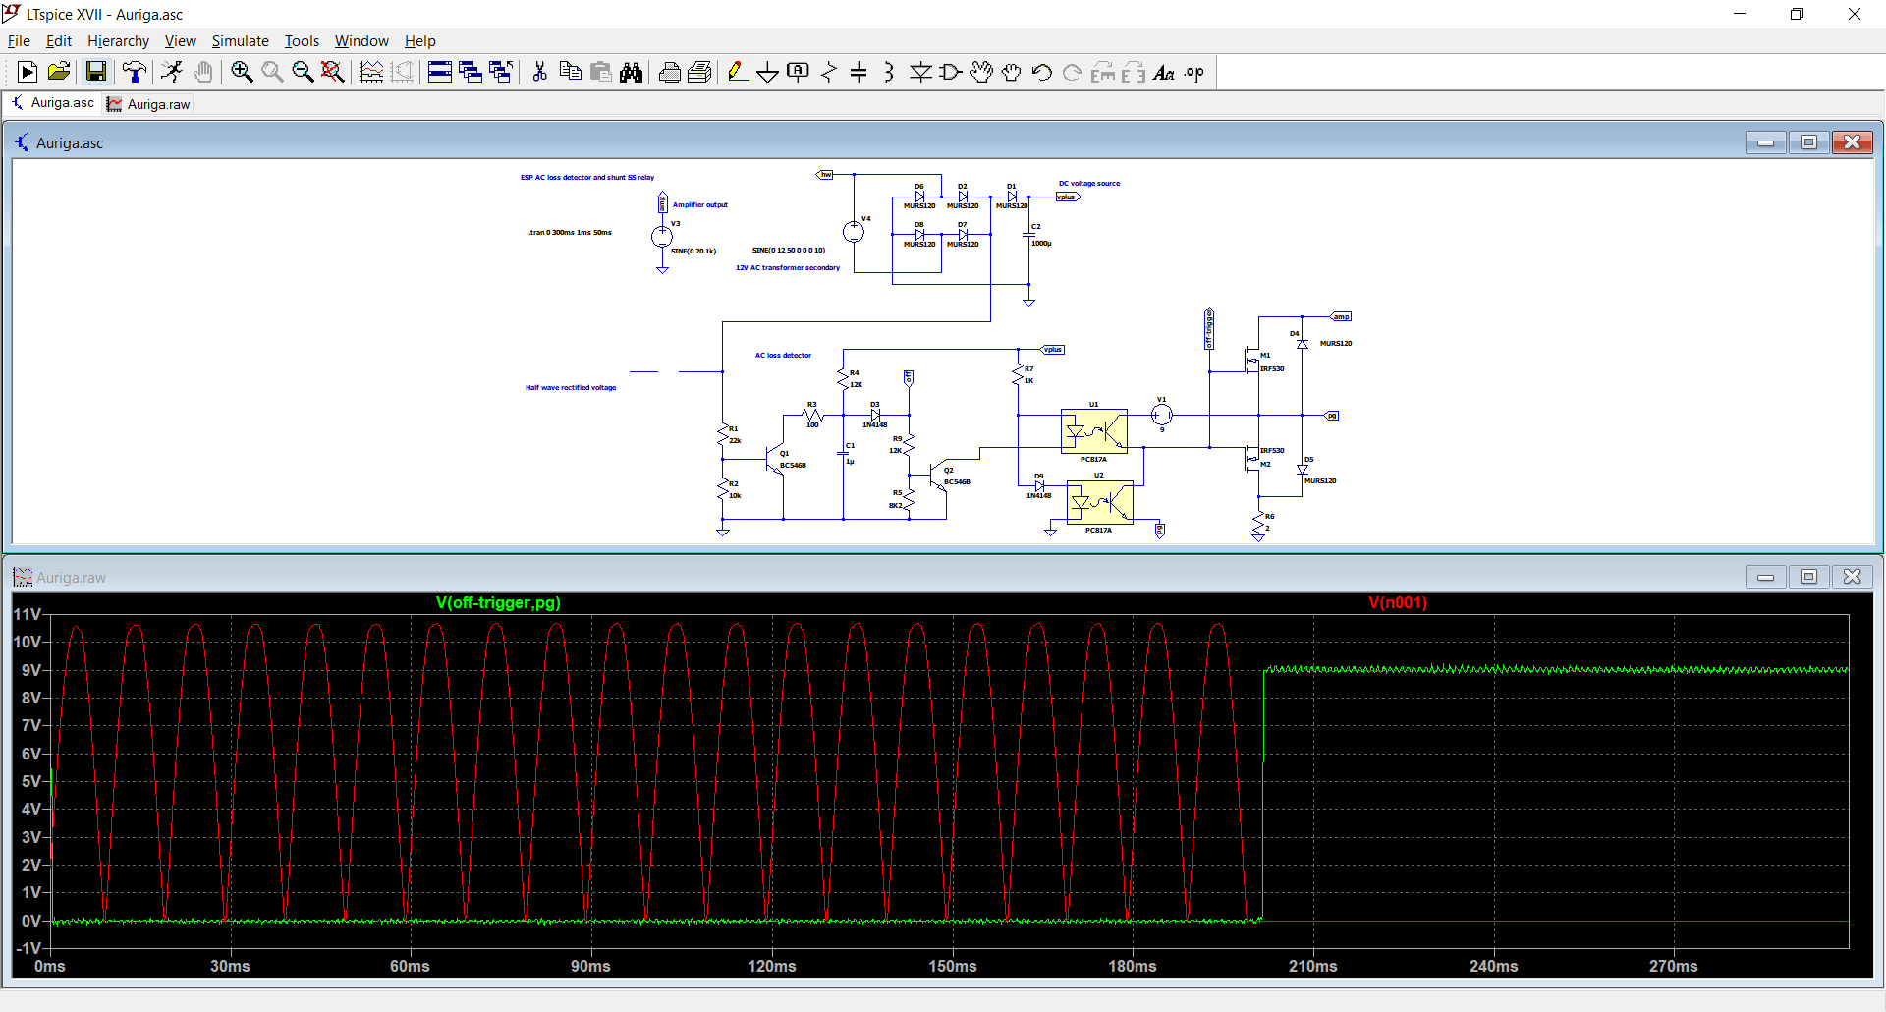Click the C2 1000µ capacitor symbol
Image resolution: width=1886 pixels, height=1012 pixels.
pyautogui.click(x=1028, y=235)
